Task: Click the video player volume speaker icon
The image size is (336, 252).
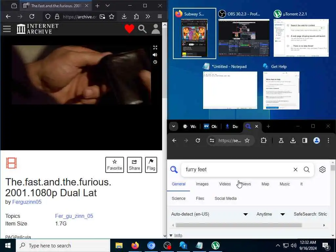Action: pyautogui.click(x=155, y=55)
